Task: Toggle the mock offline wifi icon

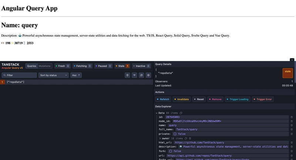Action: coord(134,75)
